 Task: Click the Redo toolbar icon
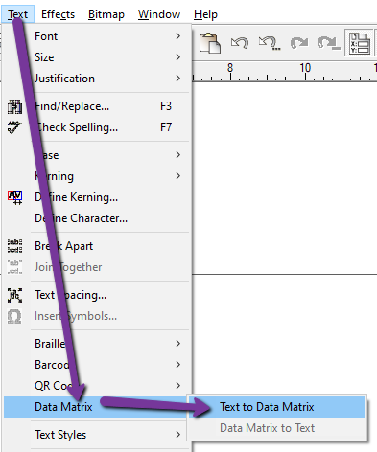click(299, 42)
